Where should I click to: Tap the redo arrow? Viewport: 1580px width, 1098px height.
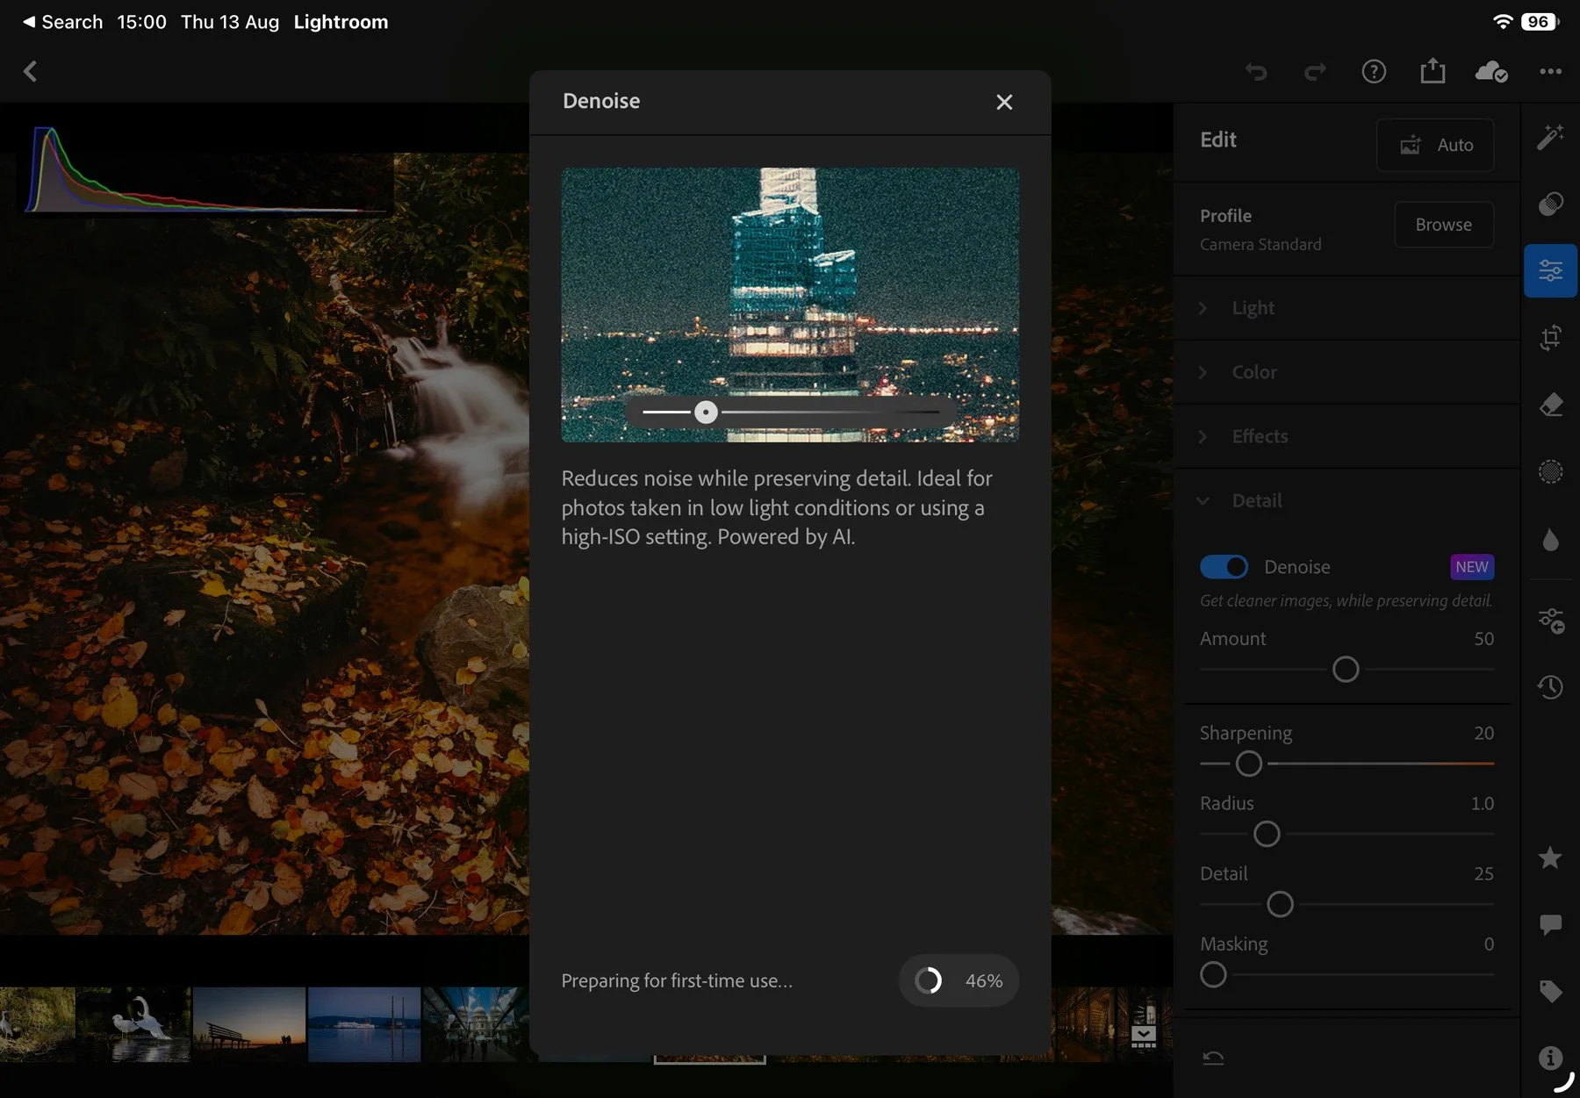1315,72
